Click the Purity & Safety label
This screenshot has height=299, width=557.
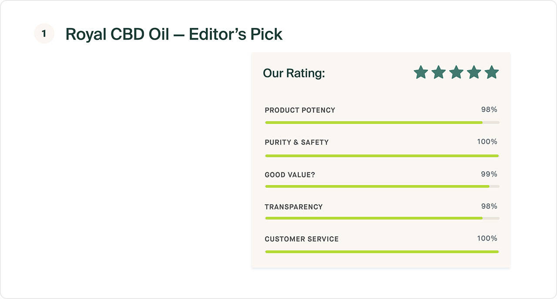click(296, 142)
